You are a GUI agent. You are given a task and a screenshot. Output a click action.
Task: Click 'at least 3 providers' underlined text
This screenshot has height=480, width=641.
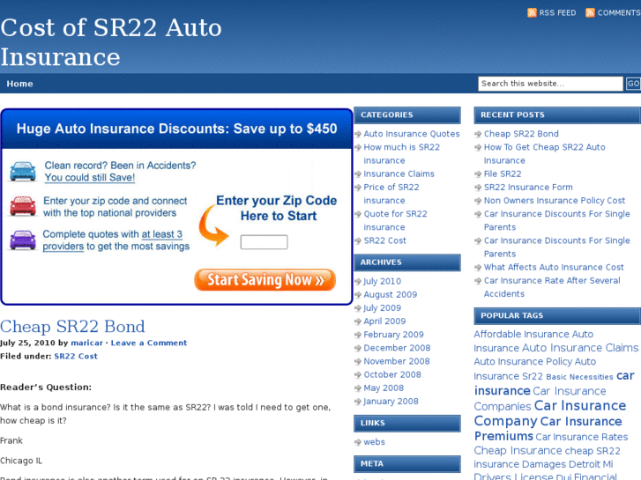(113, 240)
